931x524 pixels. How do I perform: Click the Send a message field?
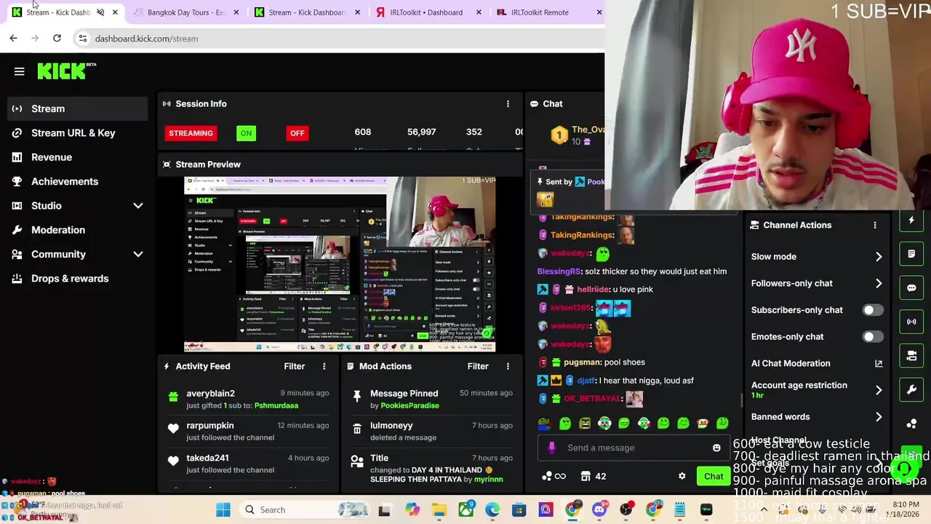coord(633,448)
